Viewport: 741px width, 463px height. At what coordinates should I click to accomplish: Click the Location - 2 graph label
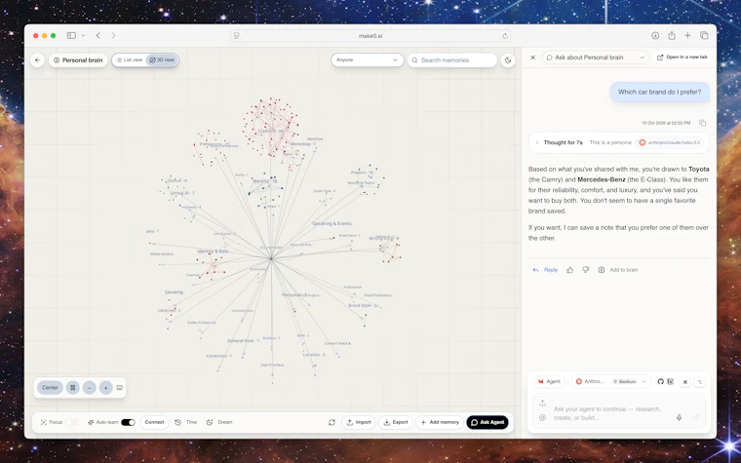(x=314, y=355)
